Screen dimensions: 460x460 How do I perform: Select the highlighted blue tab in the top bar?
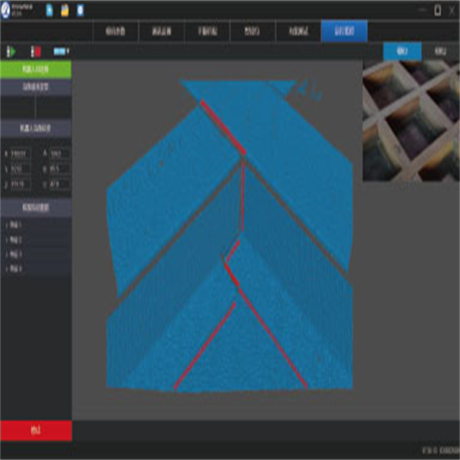click(344, 31)
